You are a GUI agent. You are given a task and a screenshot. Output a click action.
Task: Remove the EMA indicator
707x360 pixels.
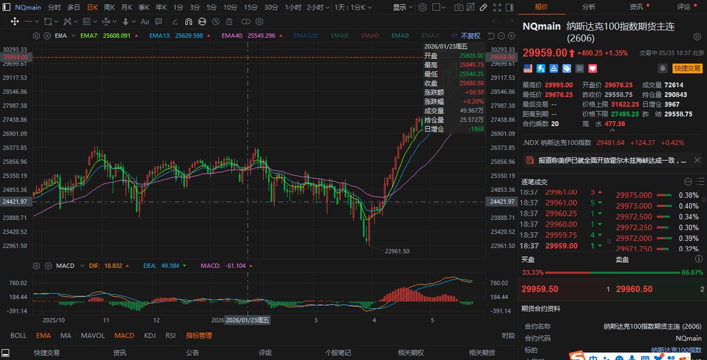point(48,35)
